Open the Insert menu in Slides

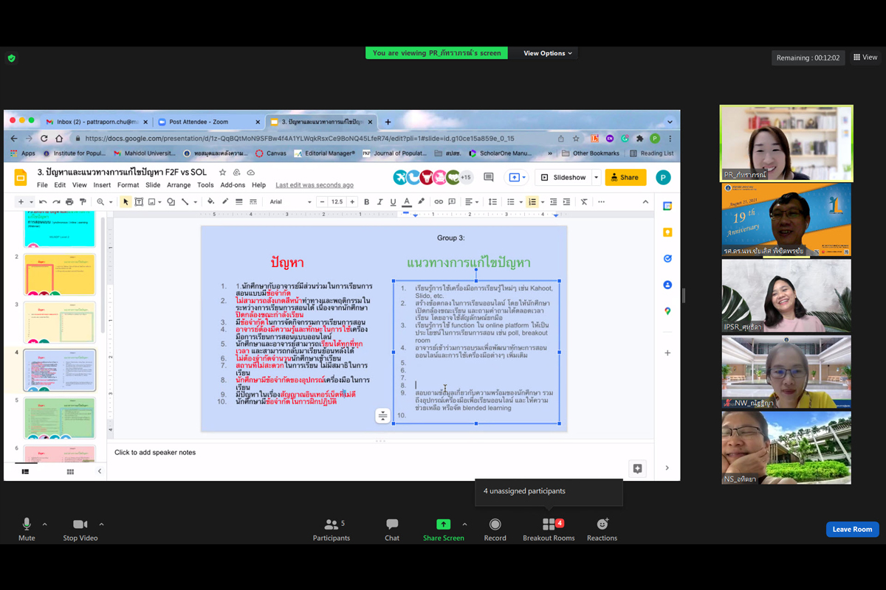tap(102, 185)
